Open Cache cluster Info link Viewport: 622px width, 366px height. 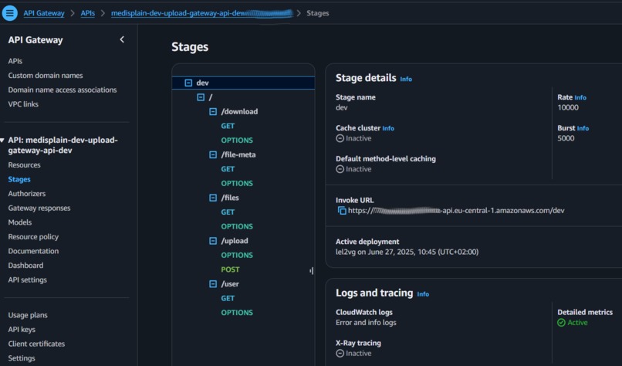(388, 128)
